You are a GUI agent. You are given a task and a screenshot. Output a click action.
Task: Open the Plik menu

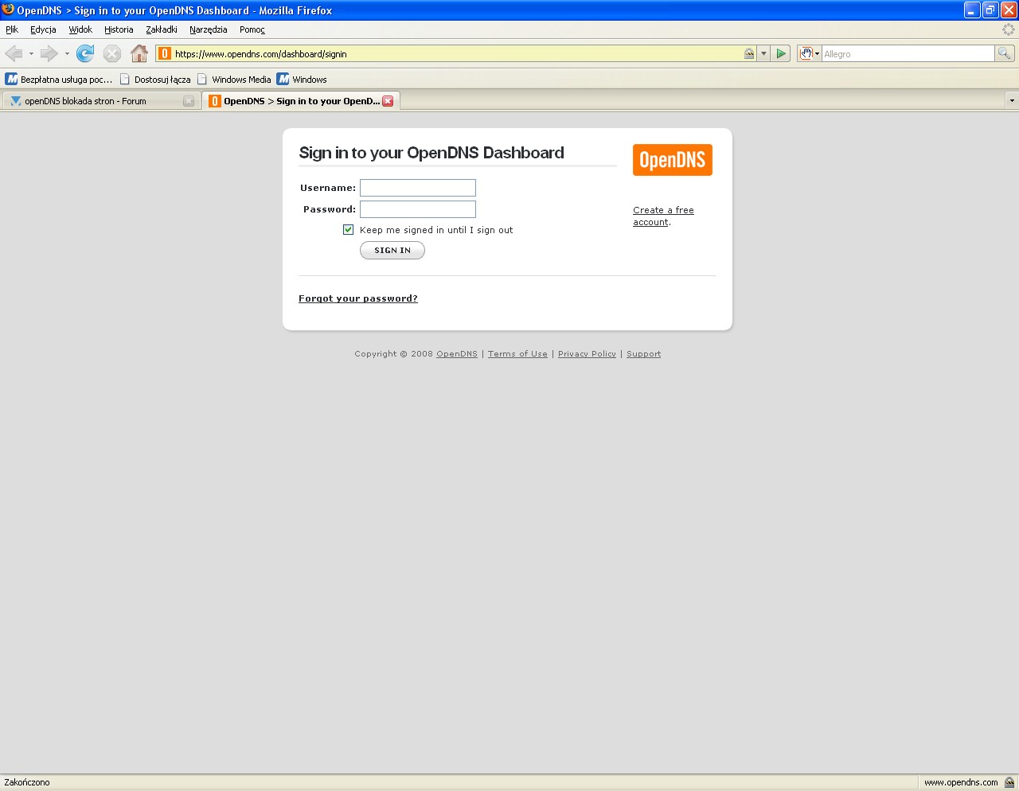12,29
